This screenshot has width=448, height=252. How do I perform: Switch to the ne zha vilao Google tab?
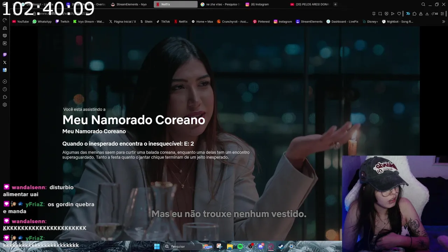[220, 4]
